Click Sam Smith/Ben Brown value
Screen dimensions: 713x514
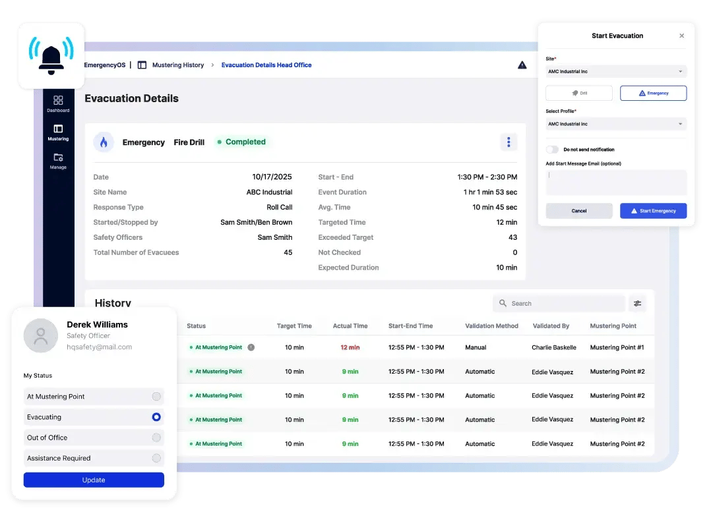[257, 222]
